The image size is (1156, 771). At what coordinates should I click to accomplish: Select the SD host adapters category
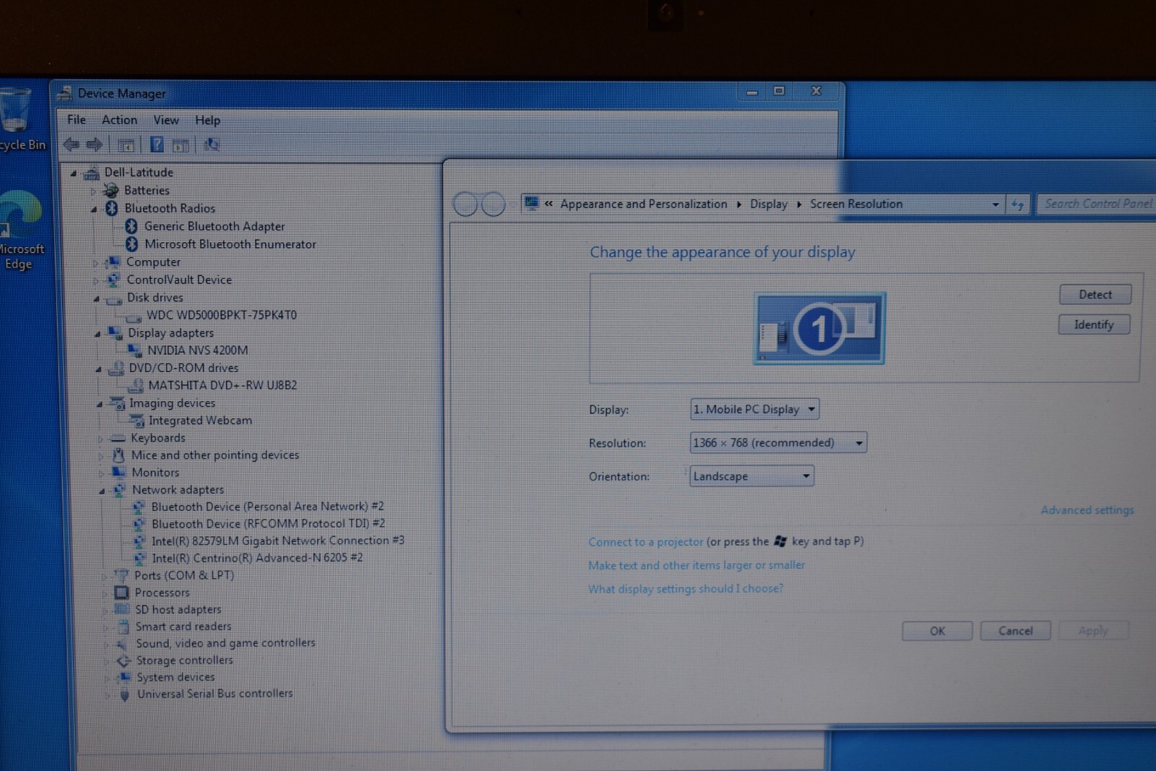tap(178, 610)
